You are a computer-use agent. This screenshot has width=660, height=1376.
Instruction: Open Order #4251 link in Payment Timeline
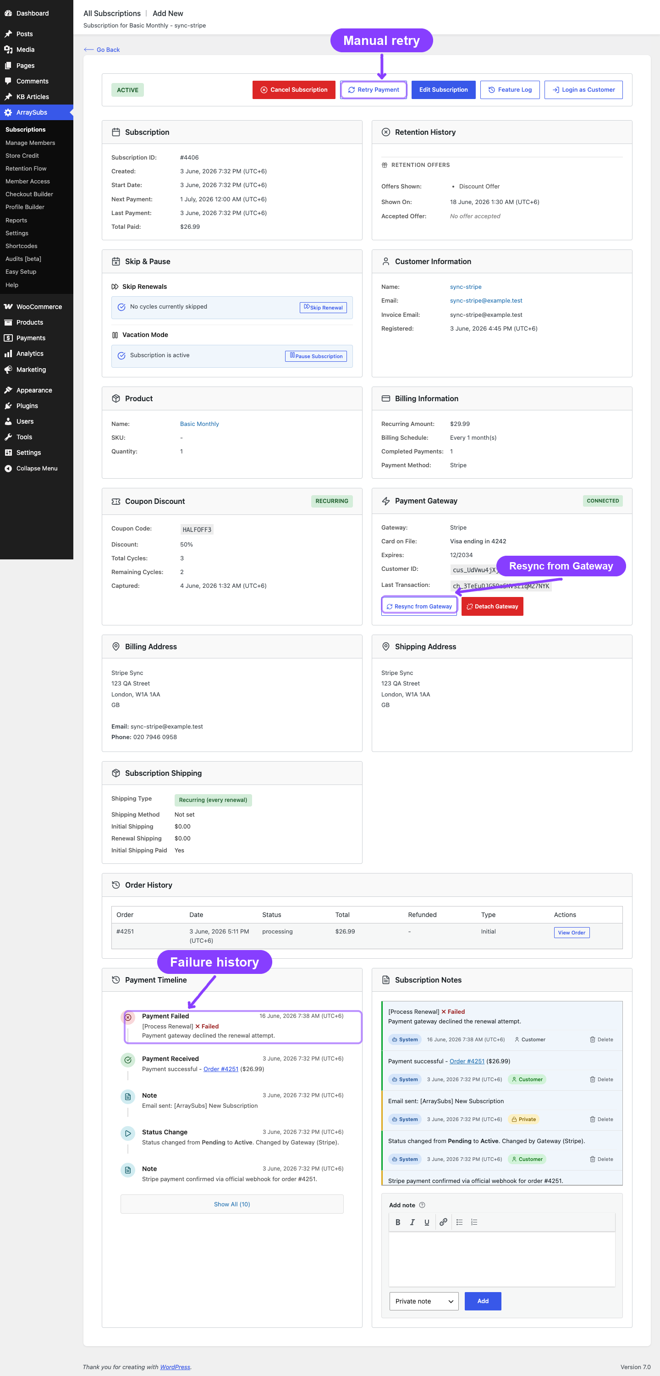pyautogui.click(x=220, y=1069)
